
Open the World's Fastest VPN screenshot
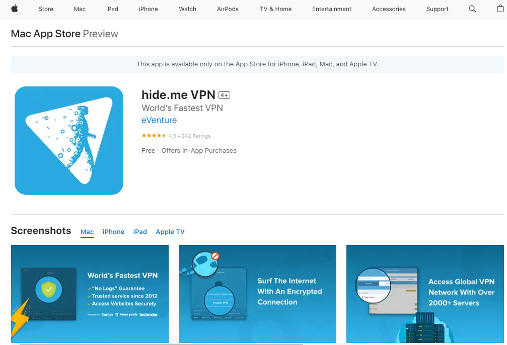(x=90, y=294)
